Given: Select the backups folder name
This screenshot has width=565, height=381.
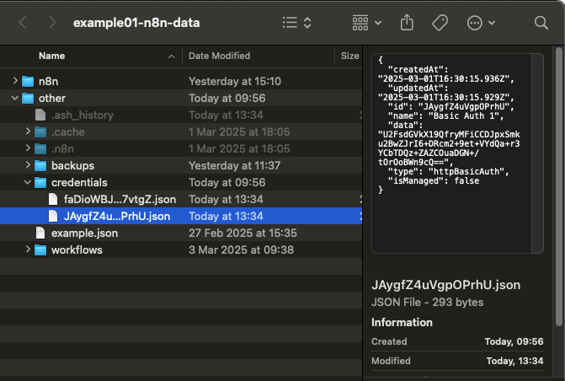Looking at the screenshot, I should point(72,165).
